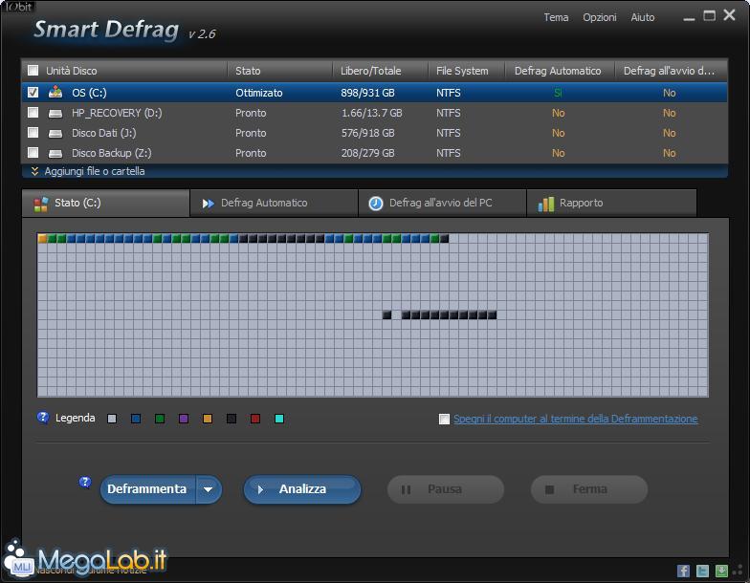
Task: Click the Disco Dati (J:) drive icon
Action: 55,134
